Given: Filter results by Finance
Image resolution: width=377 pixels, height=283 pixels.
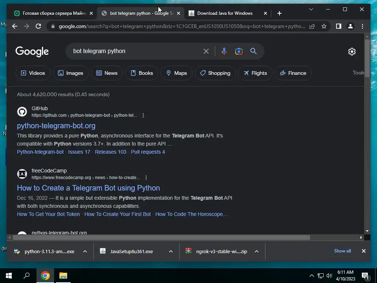Looking at the screenshot, I should [x=293, y=73].
